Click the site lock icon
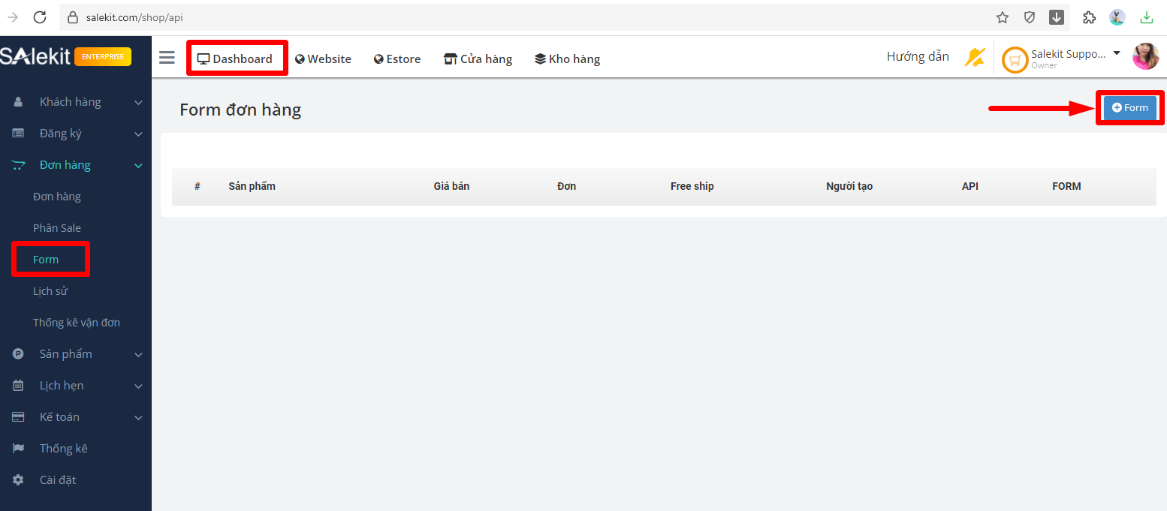The height and width of the screenshot is (511, 1167). click(x=73, y=17)
